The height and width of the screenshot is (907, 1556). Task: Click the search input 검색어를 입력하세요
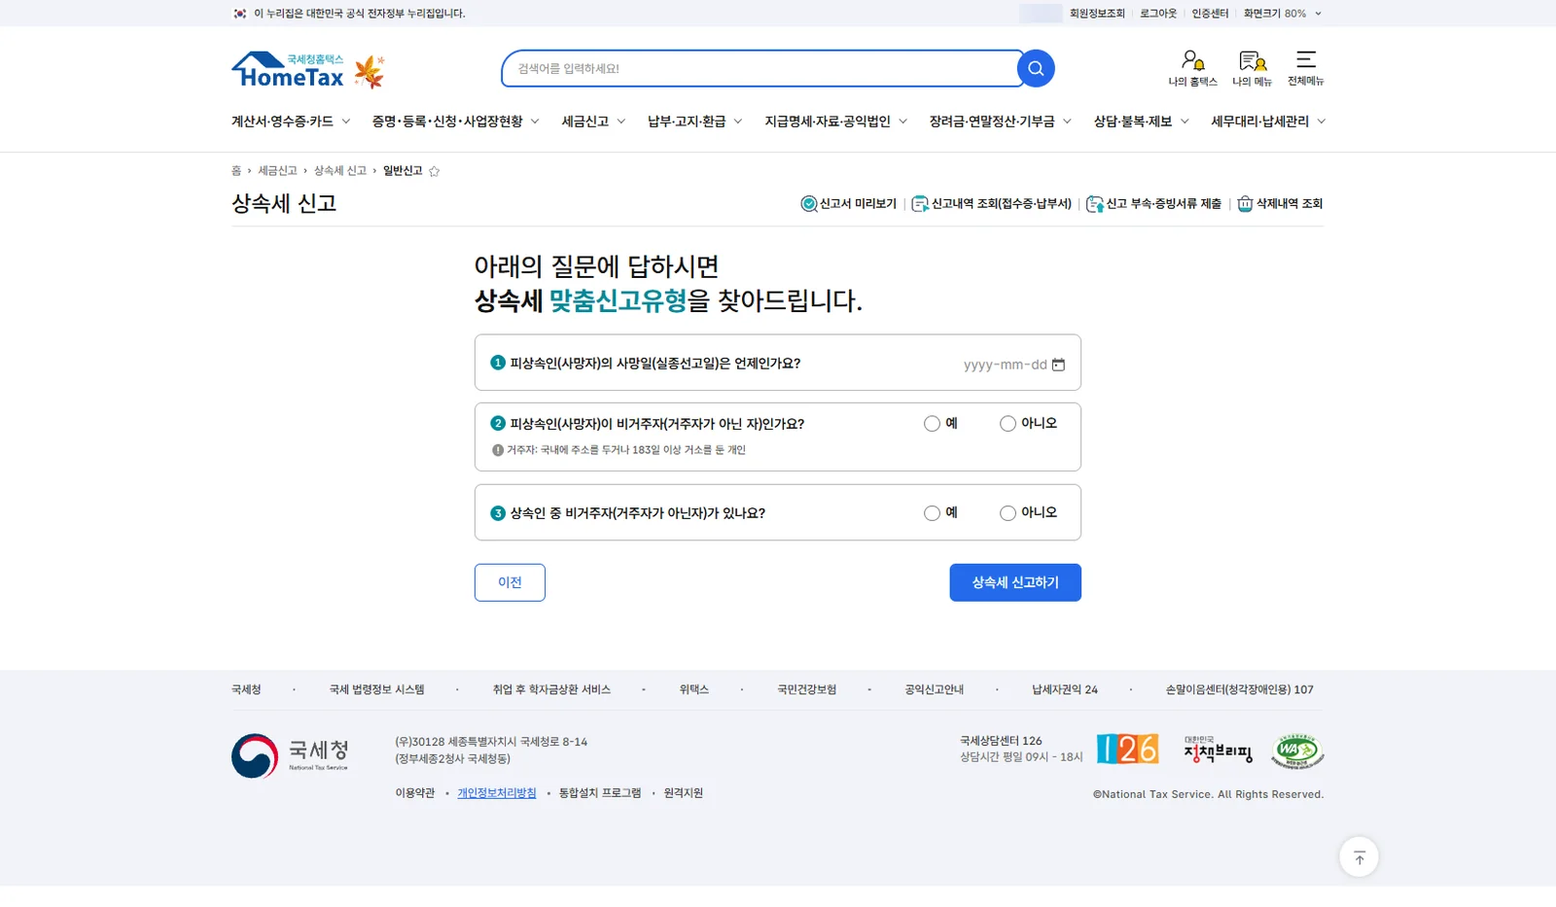tap(760, 68)
